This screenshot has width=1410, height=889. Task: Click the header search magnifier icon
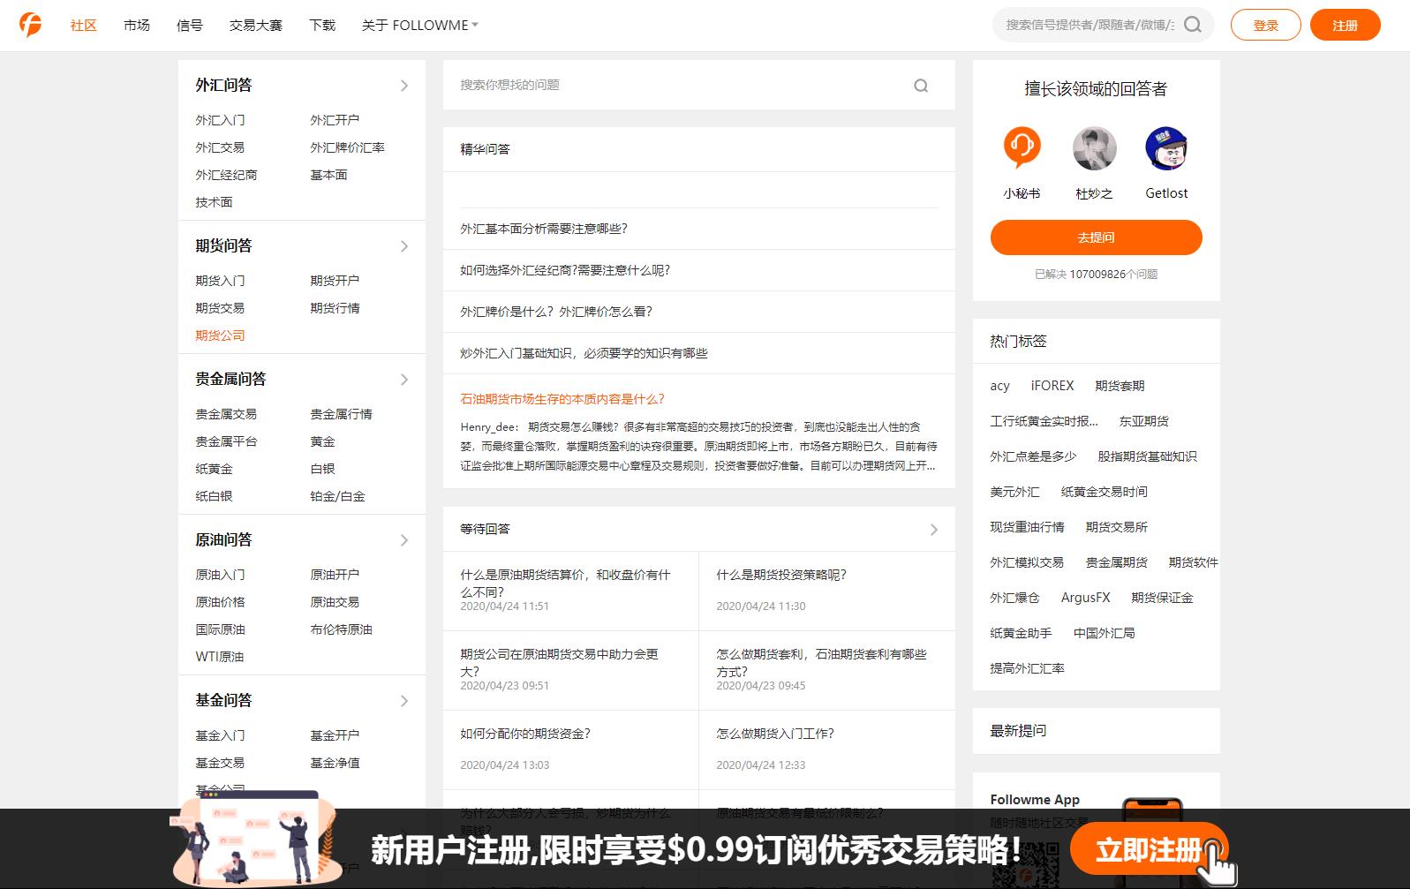(x=1193, y=25)
